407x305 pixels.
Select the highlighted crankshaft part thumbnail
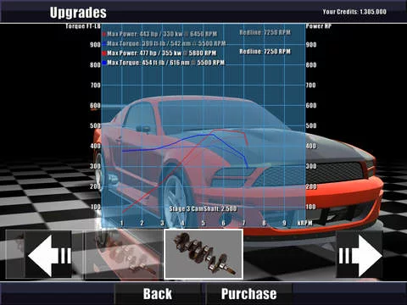tap(203, 254)
